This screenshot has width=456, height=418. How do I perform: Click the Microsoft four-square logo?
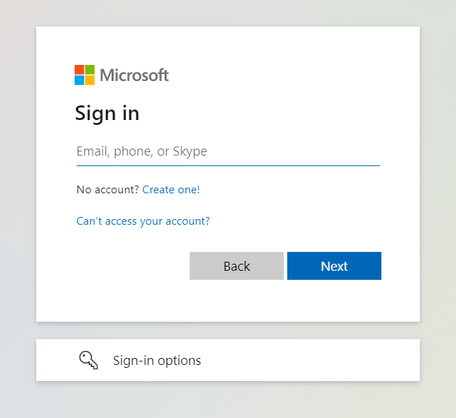(84, 75)
